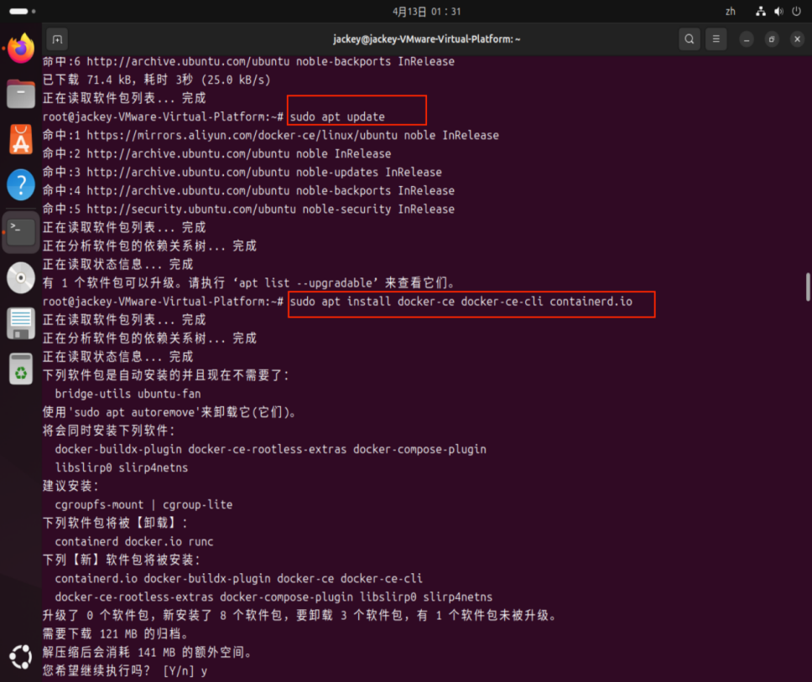Open the Trash in the dock
Screen dimensions: 812x682
click(x=21, y=369)
